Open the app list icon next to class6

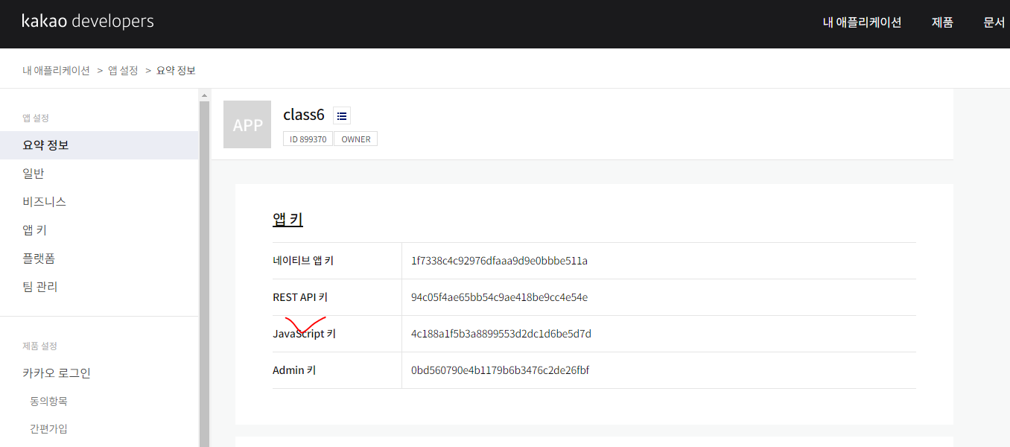point(342,115)
